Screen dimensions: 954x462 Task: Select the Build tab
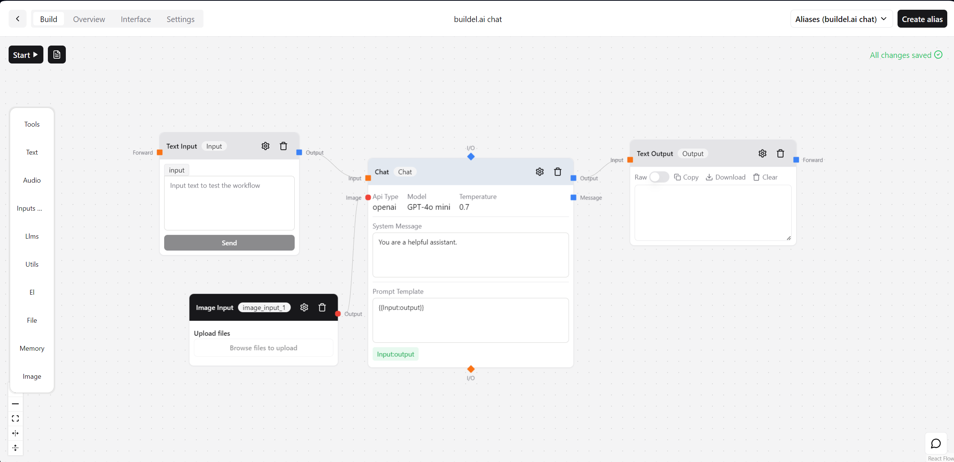49,19
